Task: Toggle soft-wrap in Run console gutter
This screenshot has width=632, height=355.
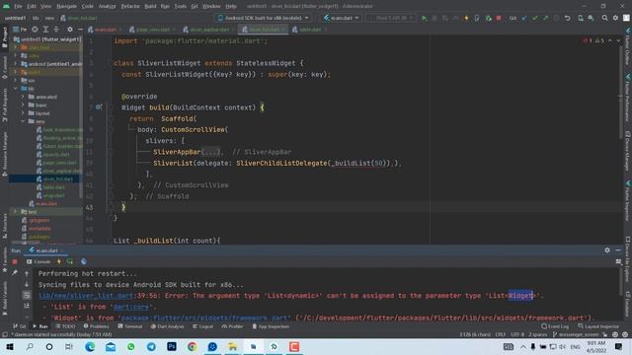Action: 27,296
